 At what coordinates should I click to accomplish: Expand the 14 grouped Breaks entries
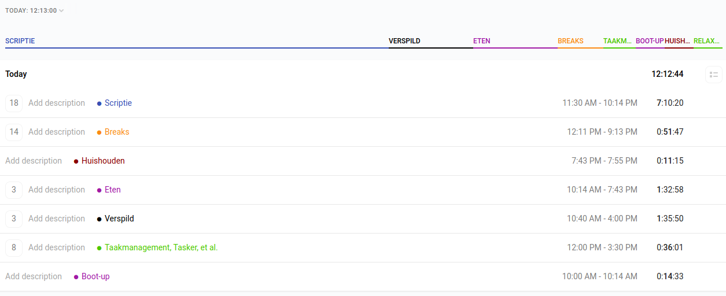pos(14,132)
